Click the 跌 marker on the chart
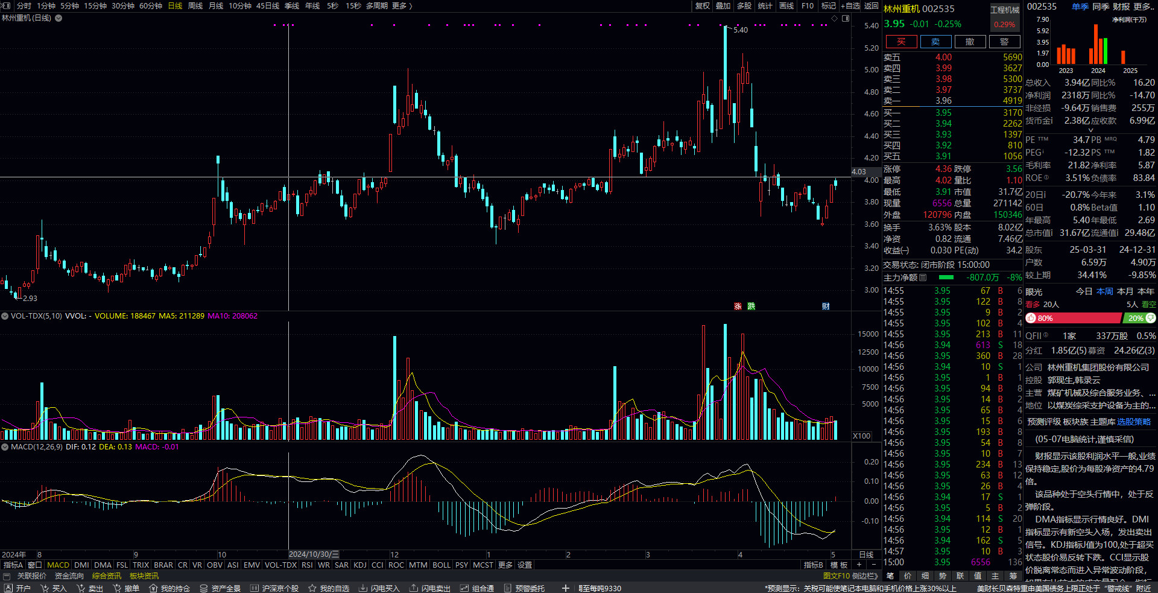The width and height of the screenshot is (1158, 593). (751, 306)
